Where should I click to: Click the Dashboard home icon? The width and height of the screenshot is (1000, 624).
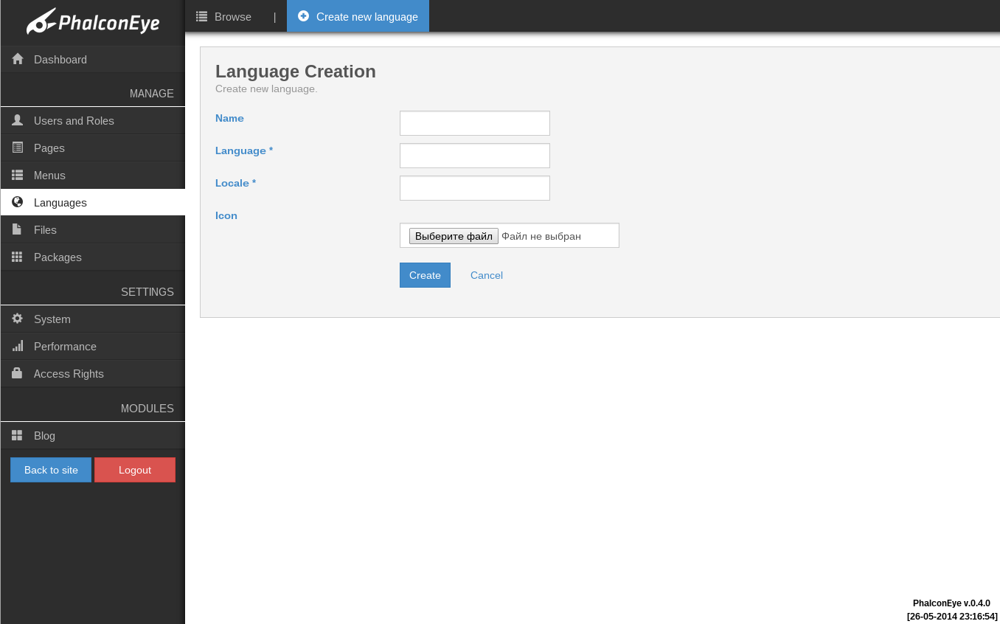point(18,59)
